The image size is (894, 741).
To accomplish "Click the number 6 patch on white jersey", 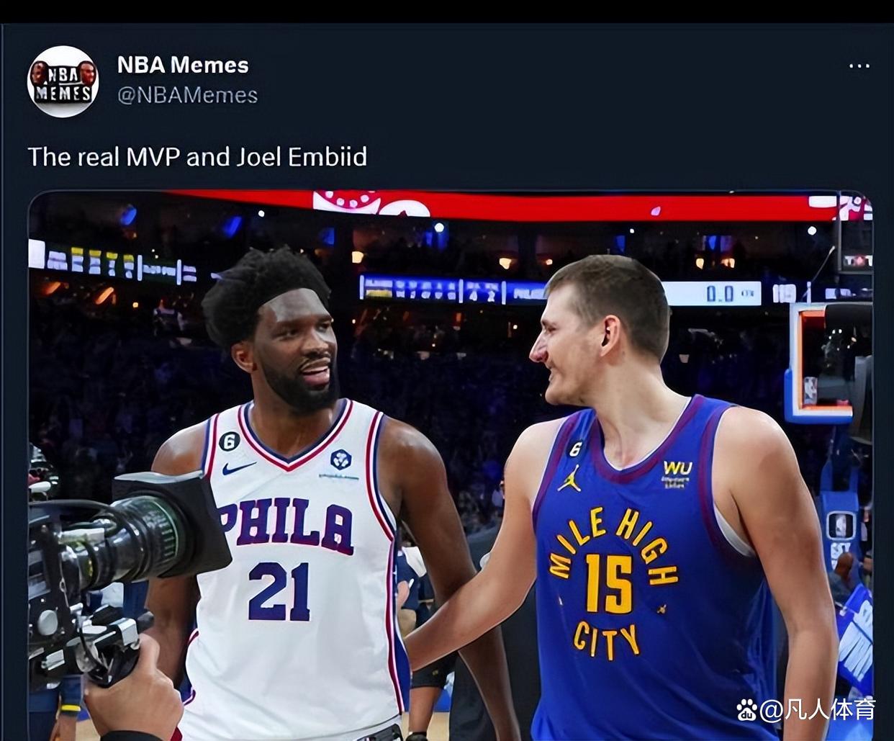I will [230, 441].
